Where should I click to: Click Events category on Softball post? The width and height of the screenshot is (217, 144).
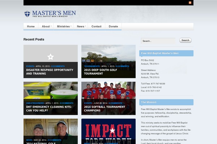[x=88, y=103]
